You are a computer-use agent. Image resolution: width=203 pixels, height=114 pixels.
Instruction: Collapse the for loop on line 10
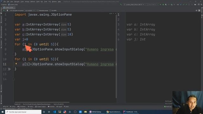pyautogui.click(x=13, y=59)
